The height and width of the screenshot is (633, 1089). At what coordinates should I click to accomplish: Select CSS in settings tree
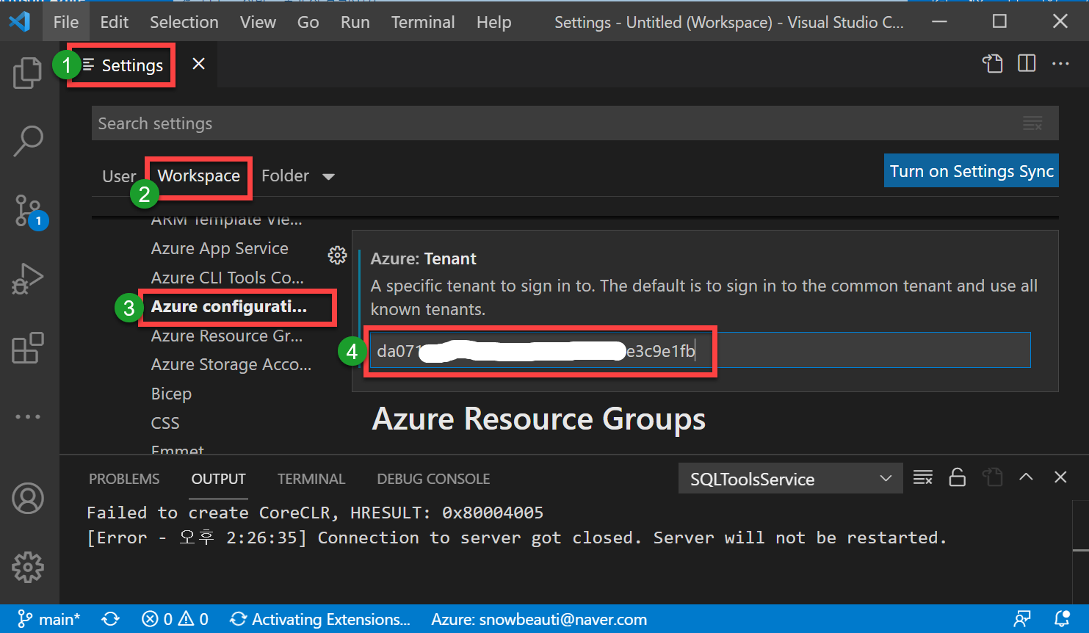point(165,423)
